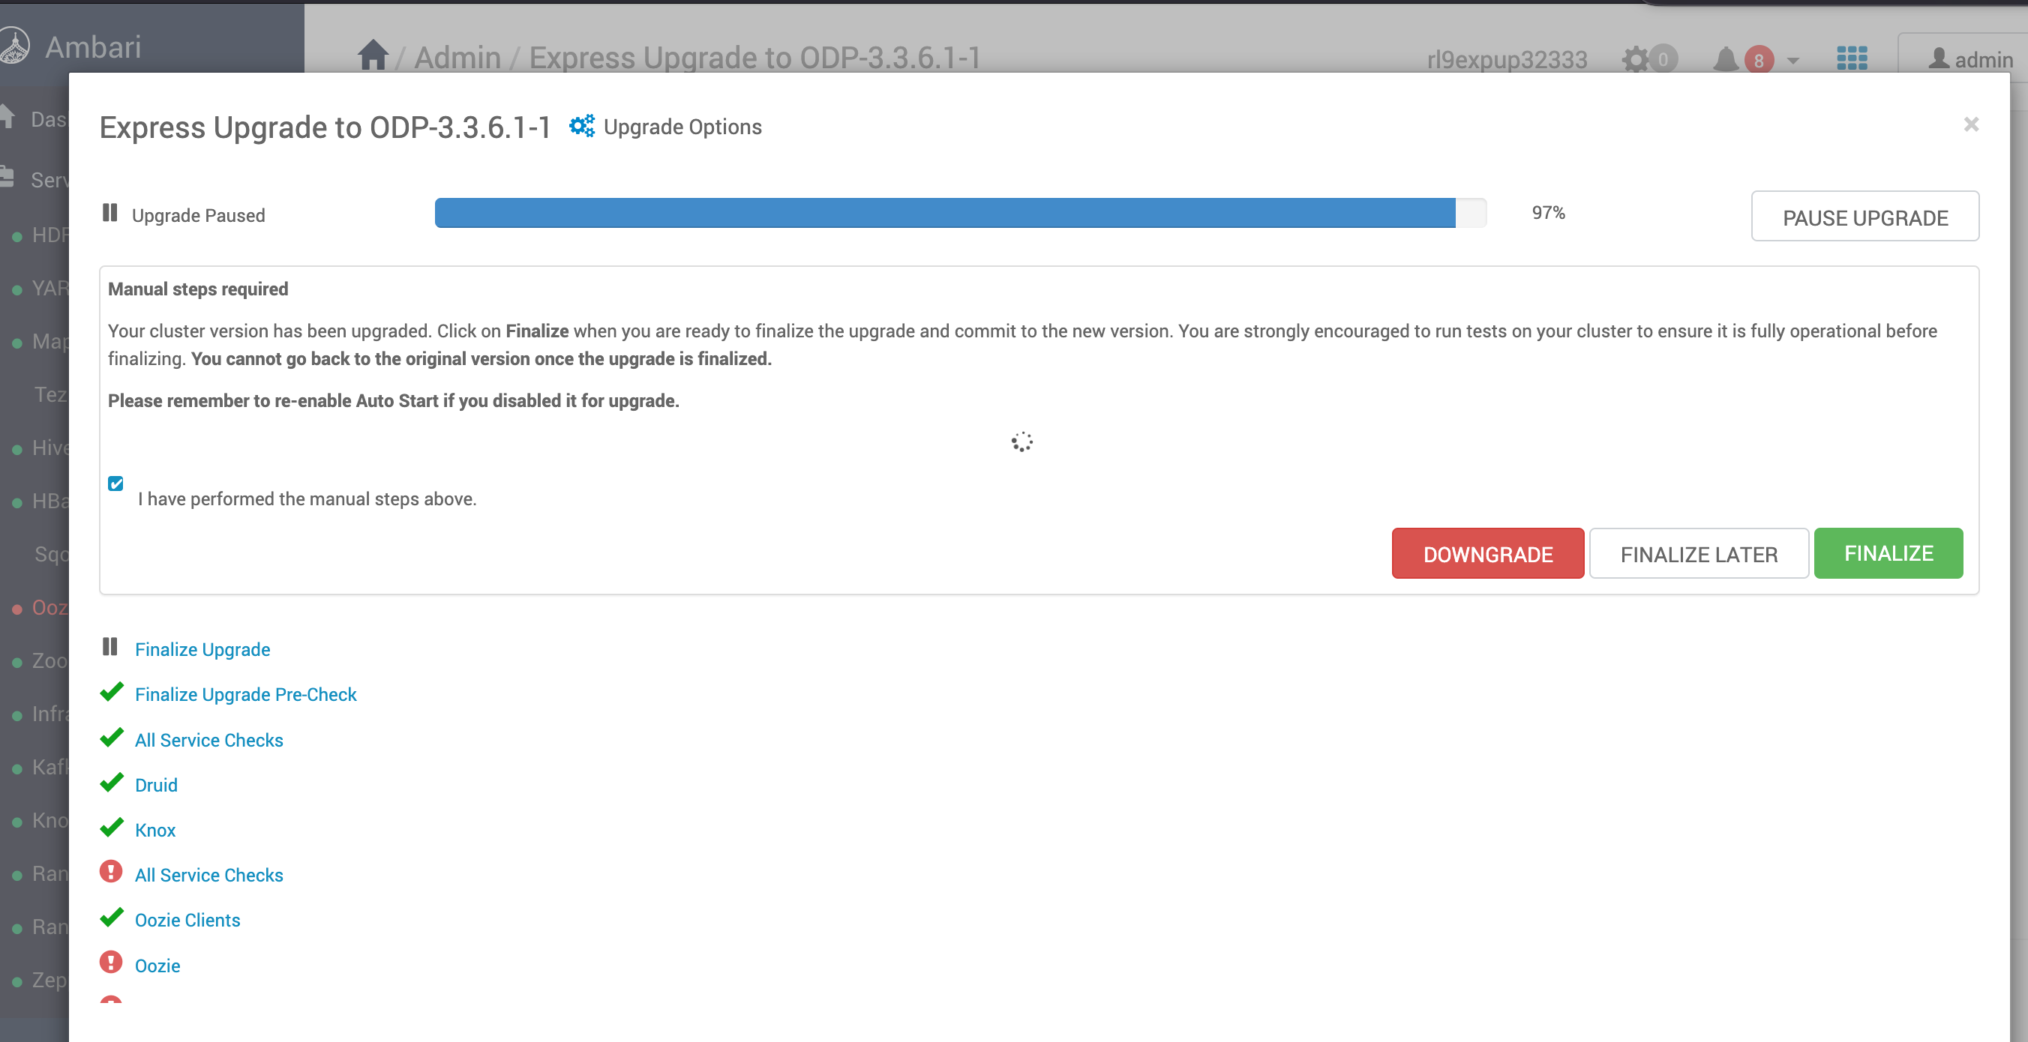Click the FINALIZE LATER button
2028x1042 pixels.
[x=1698, y=554]
